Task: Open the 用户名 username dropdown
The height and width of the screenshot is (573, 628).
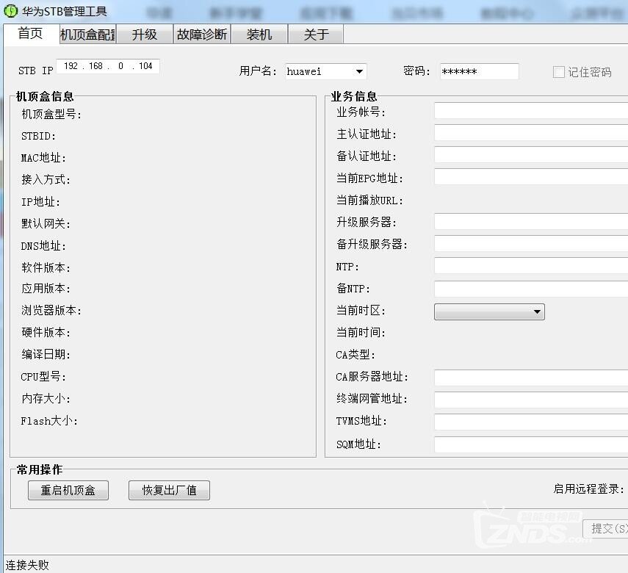Action: click(359, 71)
